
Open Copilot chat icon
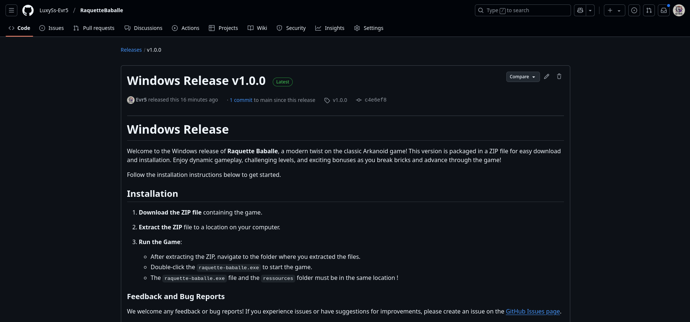pos(580,10)
